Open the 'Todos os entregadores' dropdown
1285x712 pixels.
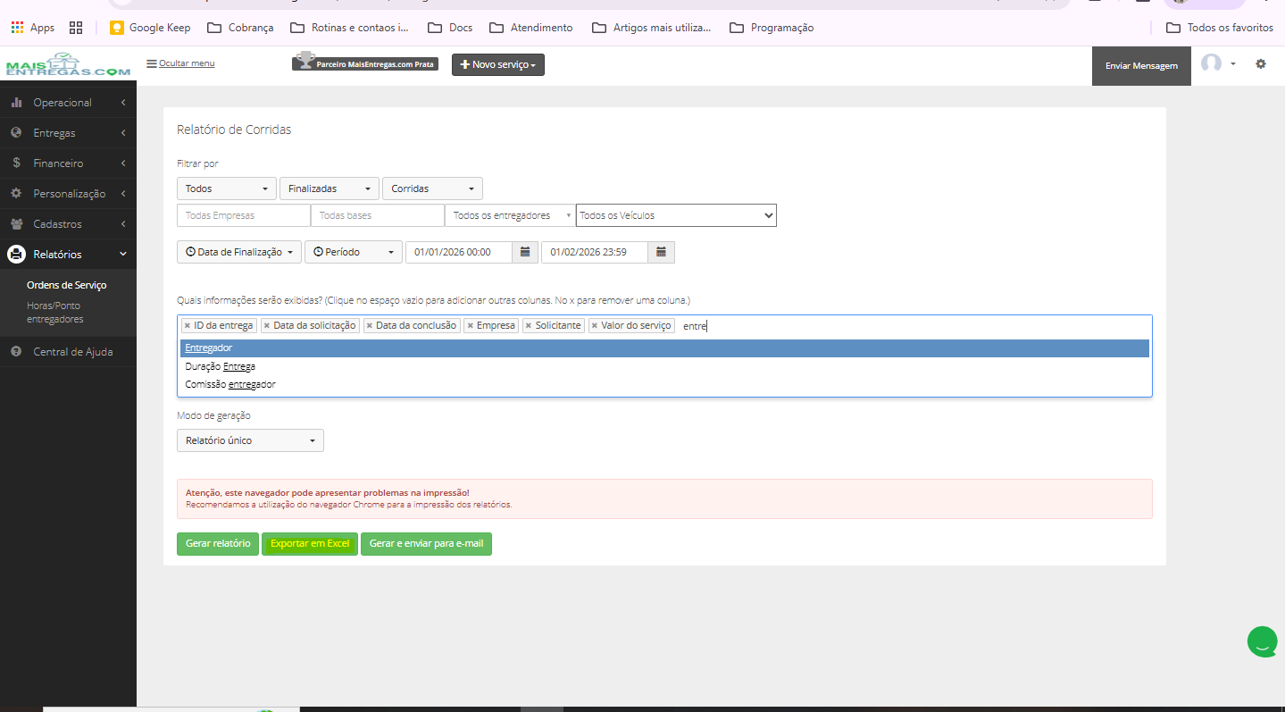510,215
